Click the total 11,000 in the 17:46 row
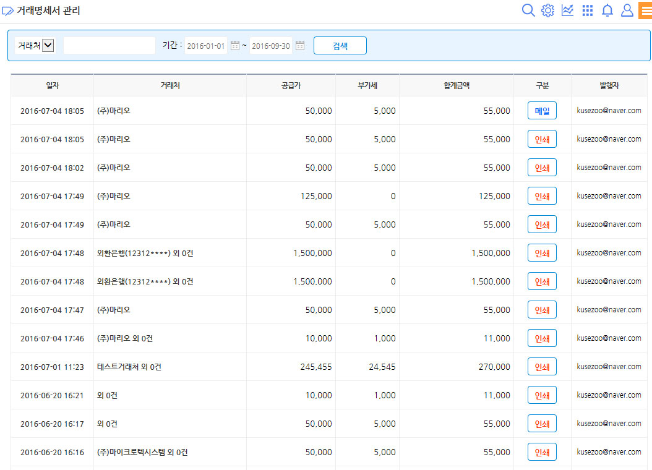 [497, 339]
